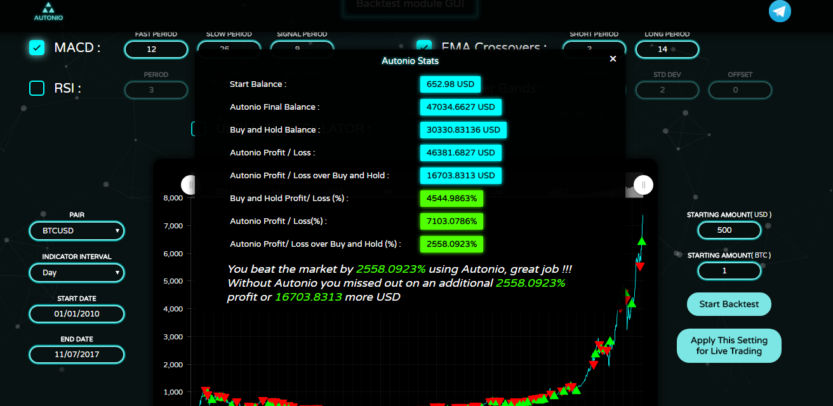Click the Autonio Stats popup title
The image size is (833, 406).
pyautogui.click(x=410, y=61)
